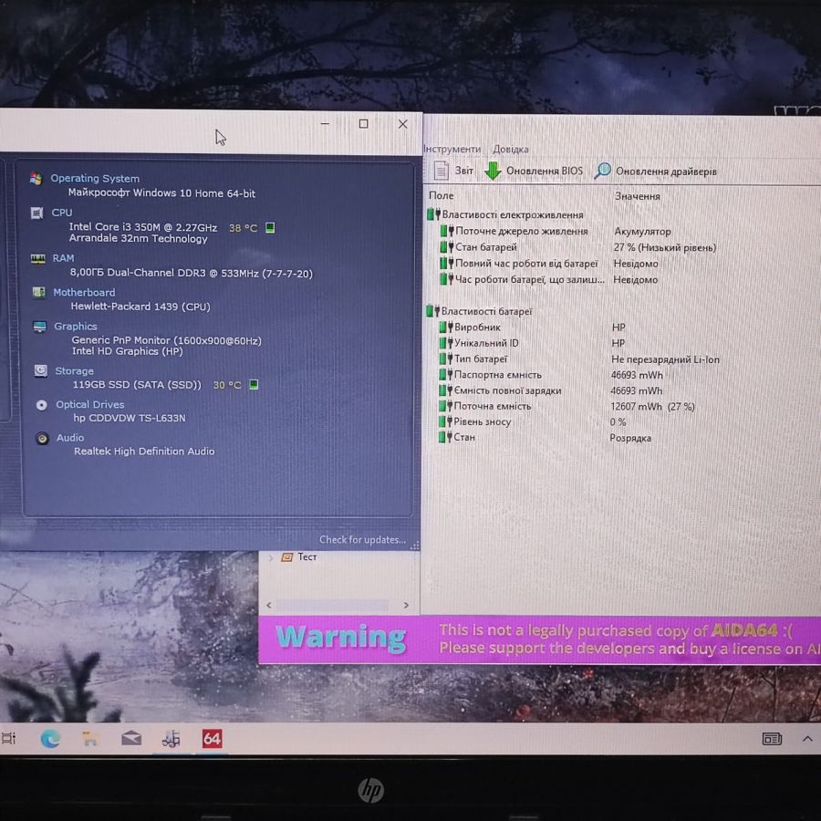Click the Значення column header

tap(638, 196)
